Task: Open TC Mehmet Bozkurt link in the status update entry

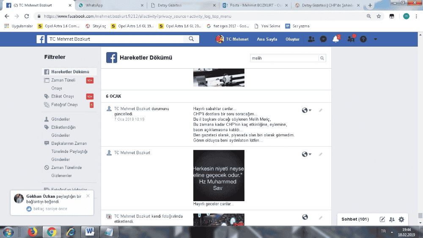Action: coord(132,108)
